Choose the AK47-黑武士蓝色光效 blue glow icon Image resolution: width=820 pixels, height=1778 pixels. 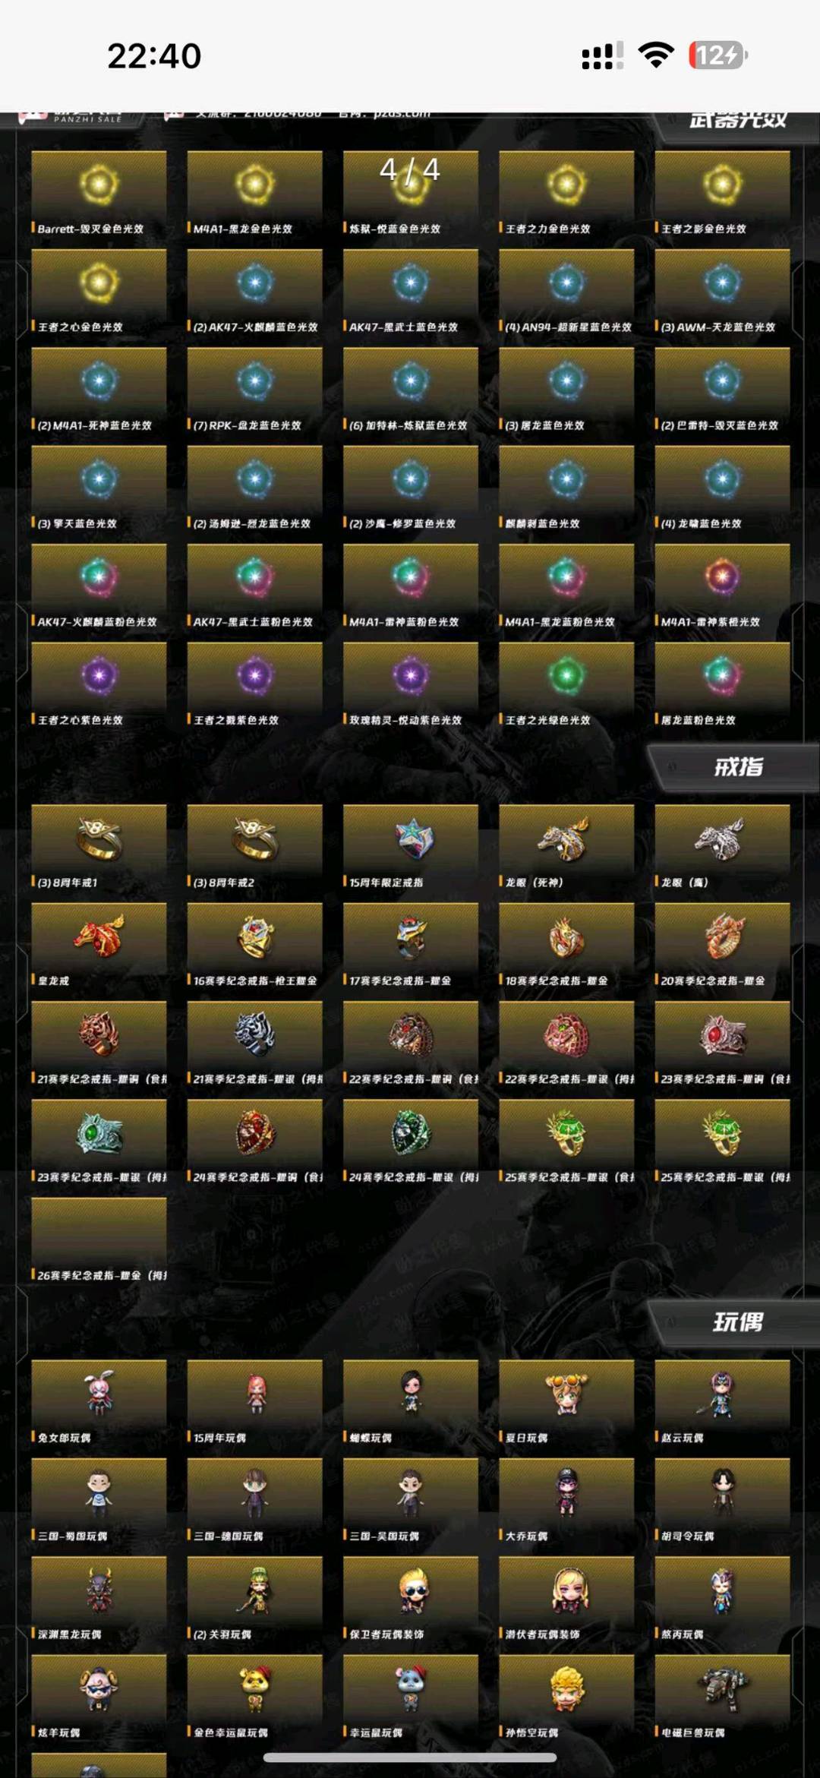pos(411,283)
